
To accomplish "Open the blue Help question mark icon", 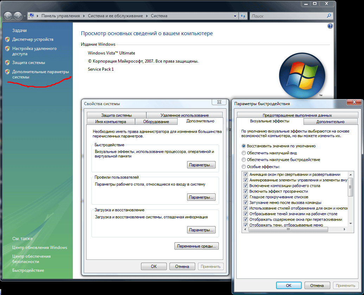I will tap(330, 26).
